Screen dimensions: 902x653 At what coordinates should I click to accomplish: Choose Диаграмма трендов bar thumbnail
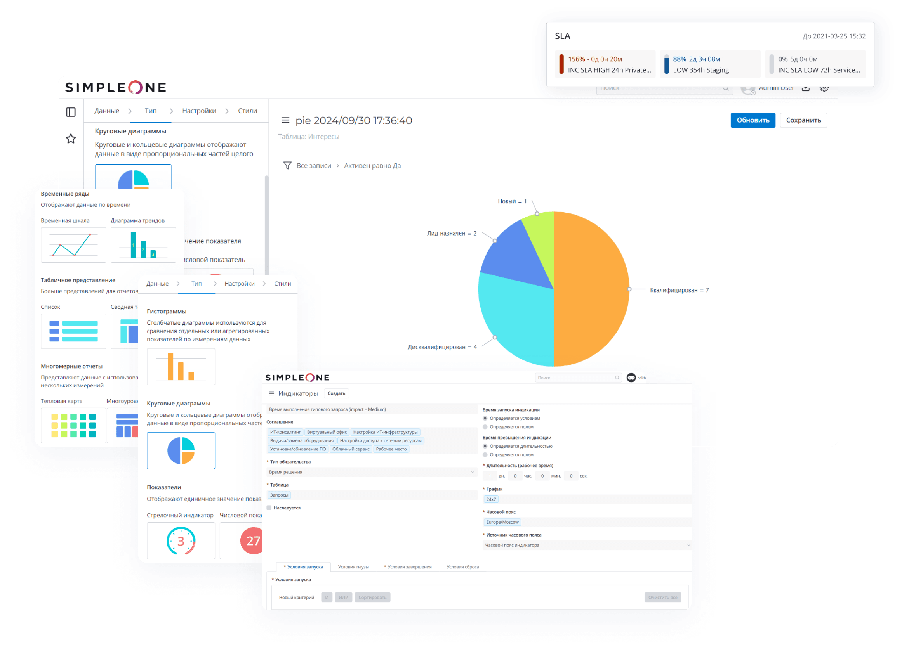click(x=143, y=245)
